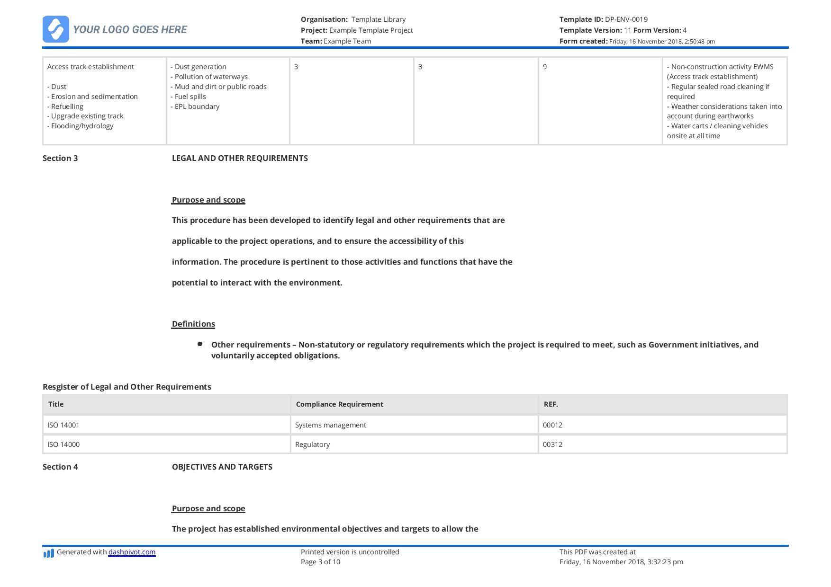Select the 'Compliance Requirement' column header
This screenshot has width=831, height=587.
[340, 404]
